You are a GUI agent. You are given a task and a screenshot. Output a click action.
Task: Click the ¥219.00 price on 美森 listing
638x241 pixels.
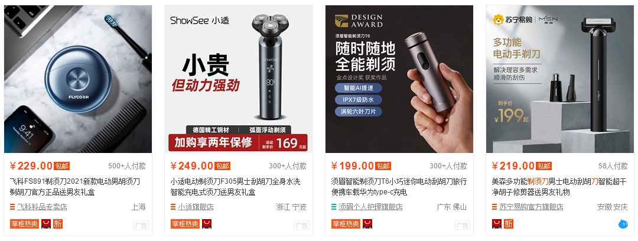tap(513, 165)
